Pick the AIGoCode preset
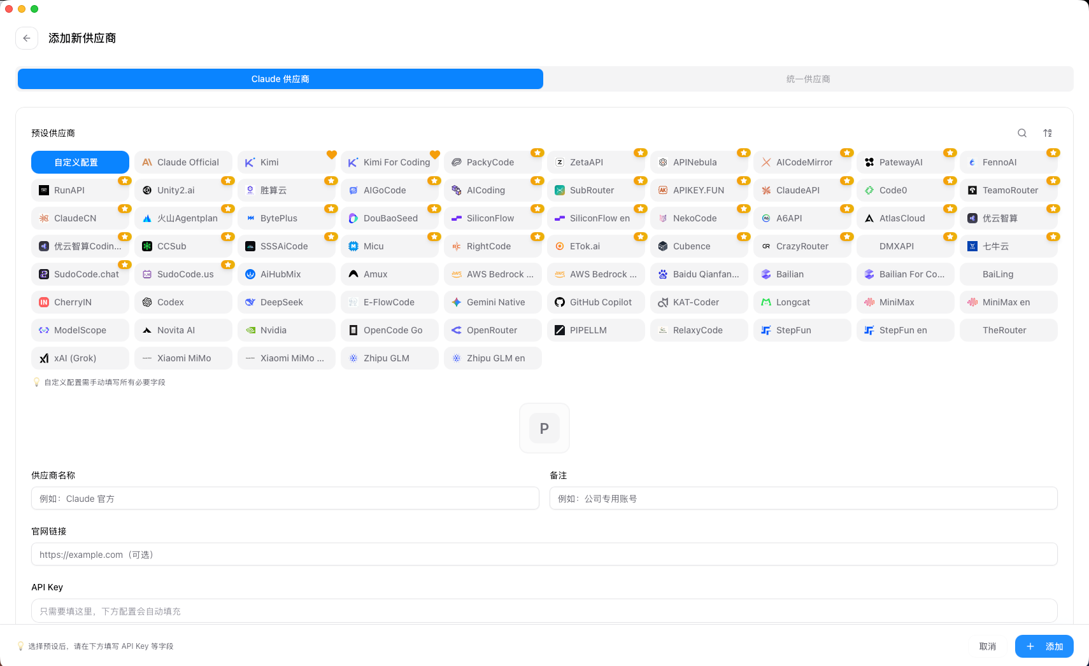Image resolution: width=1089 pixels, height=666 pixels. point(390,190)
